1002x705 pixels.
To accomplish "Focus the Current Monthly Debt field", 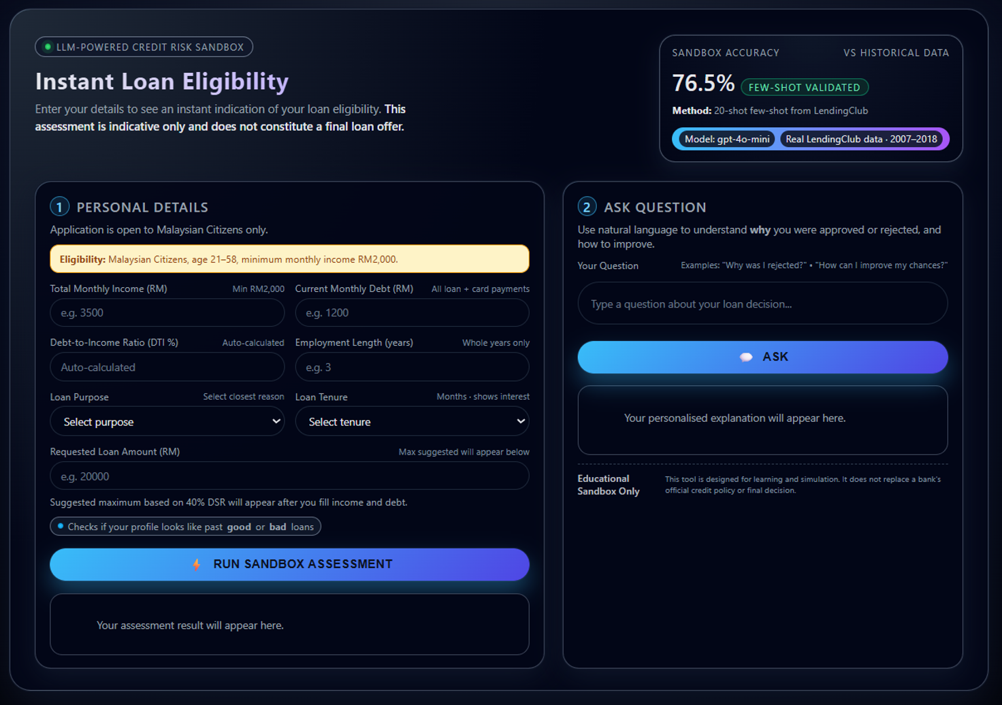I will [412, 313].
